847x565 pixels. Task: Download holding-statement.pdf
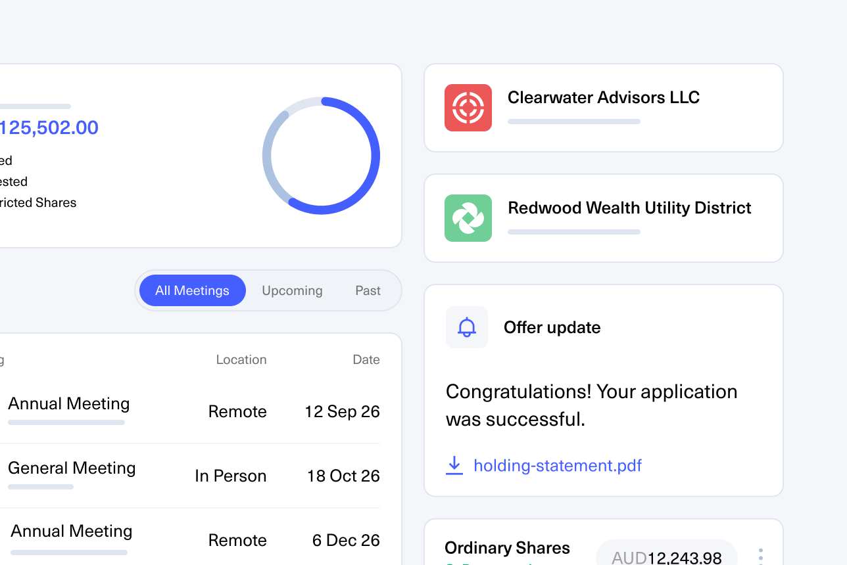(x=558, y=466)
